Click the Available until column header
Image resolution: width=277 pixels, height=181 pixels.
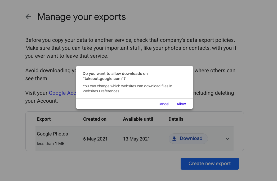click(x=138, y=119)
